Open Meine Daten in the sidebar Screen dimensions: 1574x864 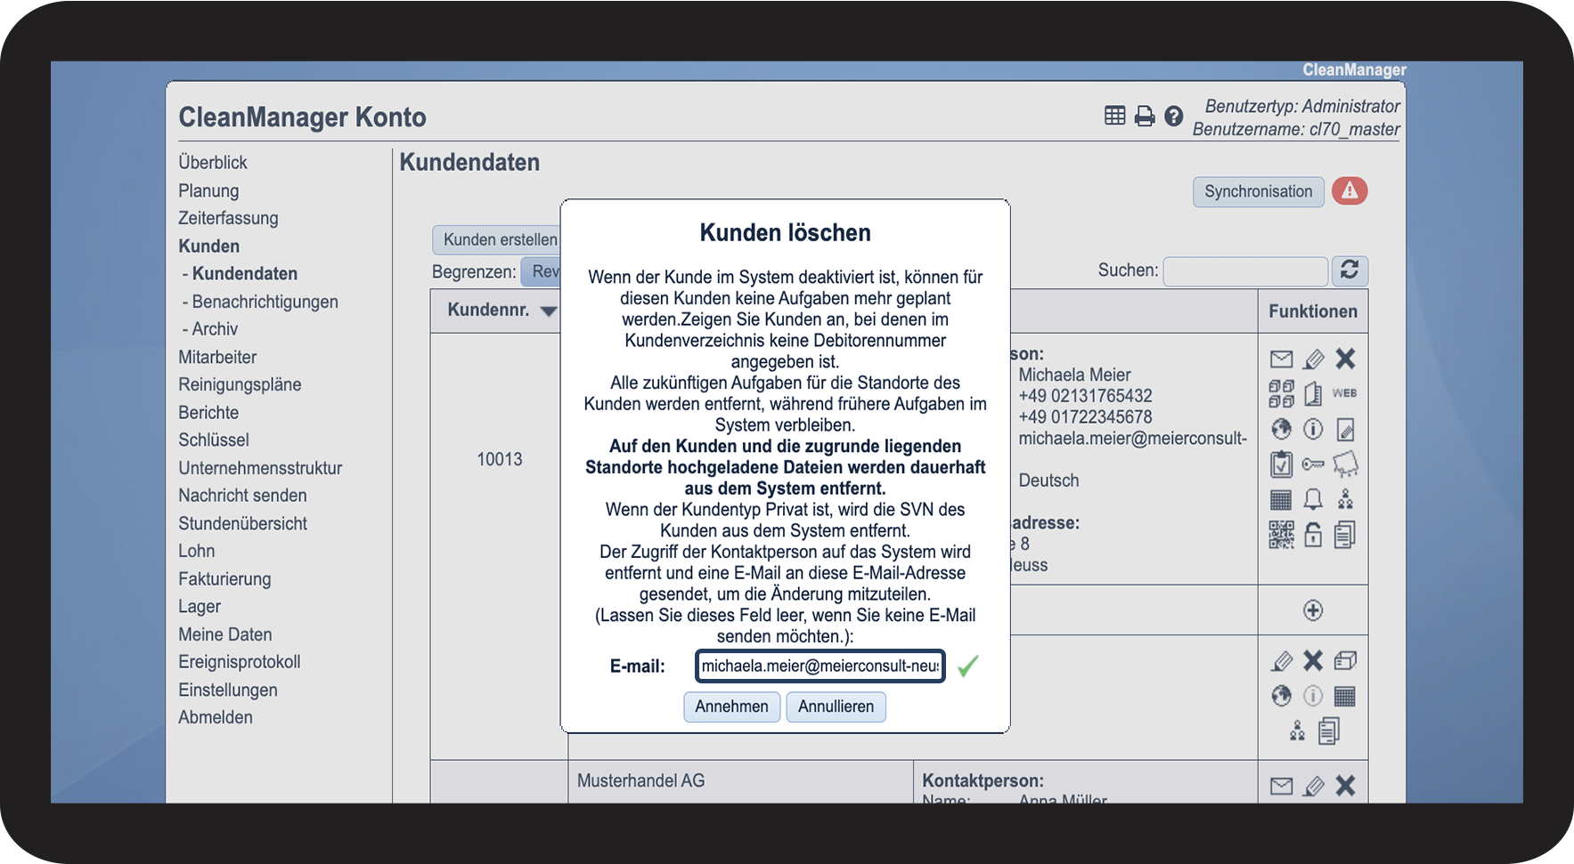(225, 634)
